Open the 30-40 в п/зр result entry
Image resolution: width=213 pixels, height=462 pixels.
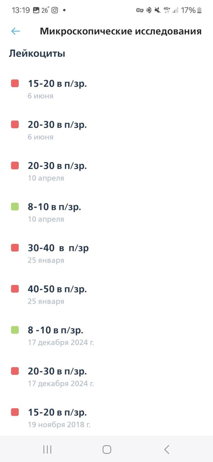click(106, 253)
